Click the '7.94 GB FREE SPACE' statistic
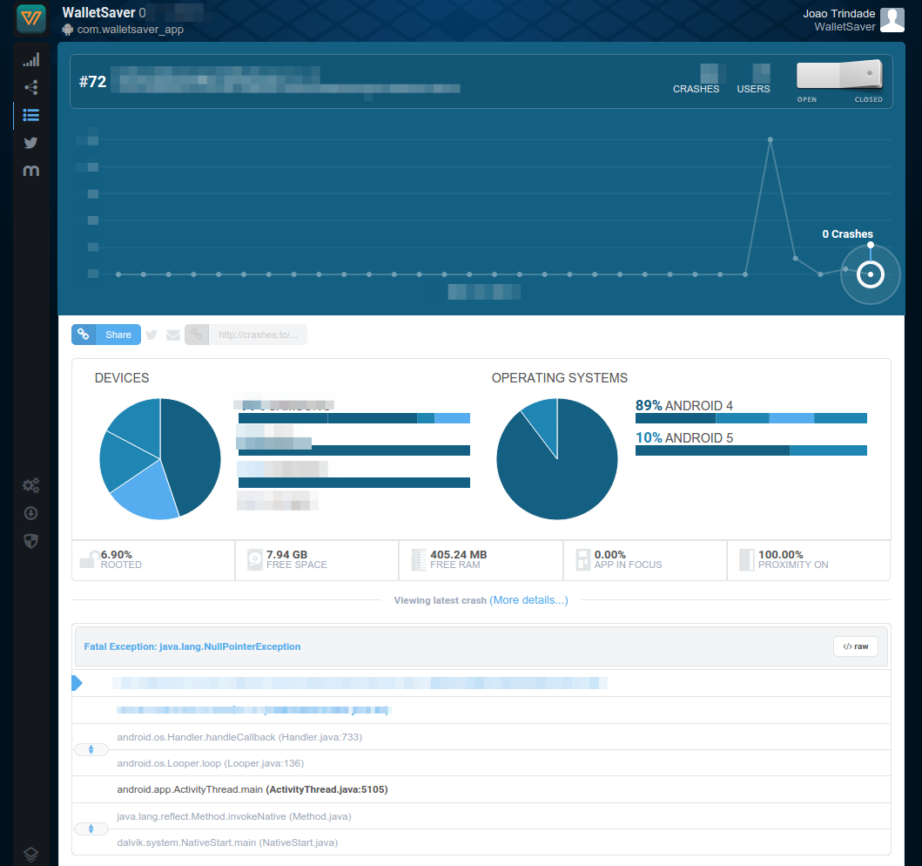 point(317,560)
